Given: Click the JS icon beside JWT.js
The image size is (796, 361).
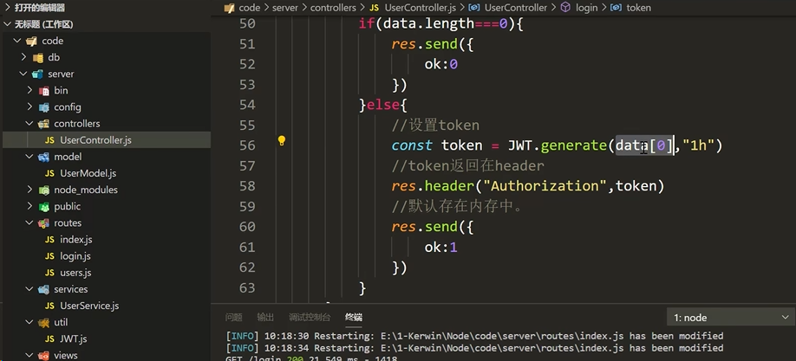Looking at the screenshot, I should coord(49,339).
